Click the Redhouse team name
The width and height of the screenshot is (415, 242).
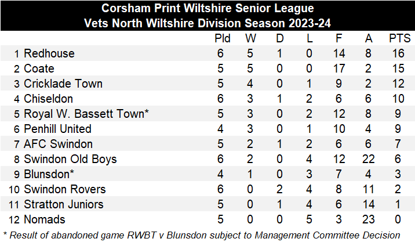pyautogui.click(x=49, y=53)
